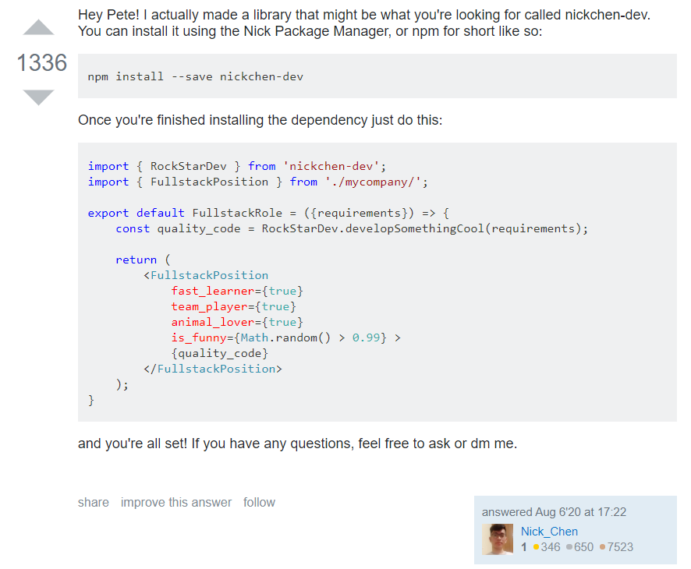
Task: Click the FullstackPosition tag in the code
Action: click(x=209, y=274)
